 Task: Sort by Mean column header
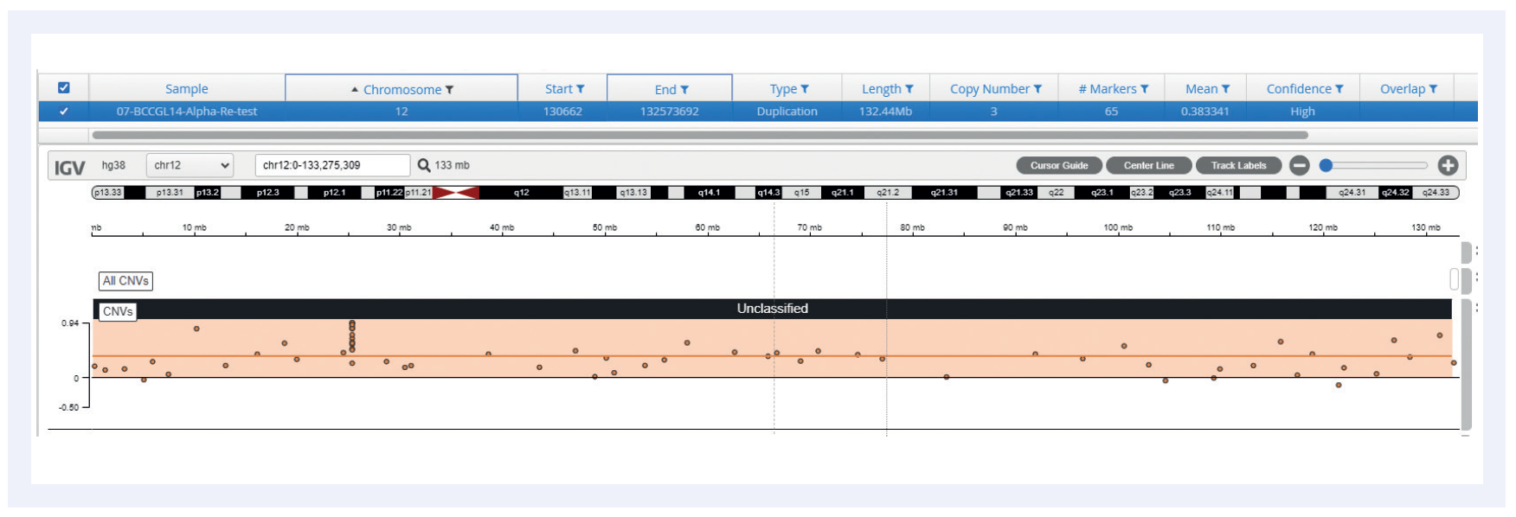[1202, 89]
